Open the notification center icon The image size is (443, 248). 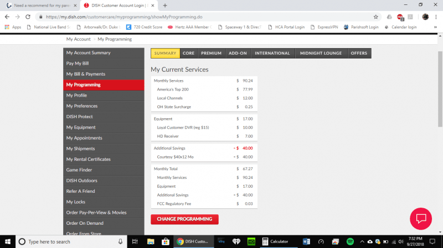point(432,242)
